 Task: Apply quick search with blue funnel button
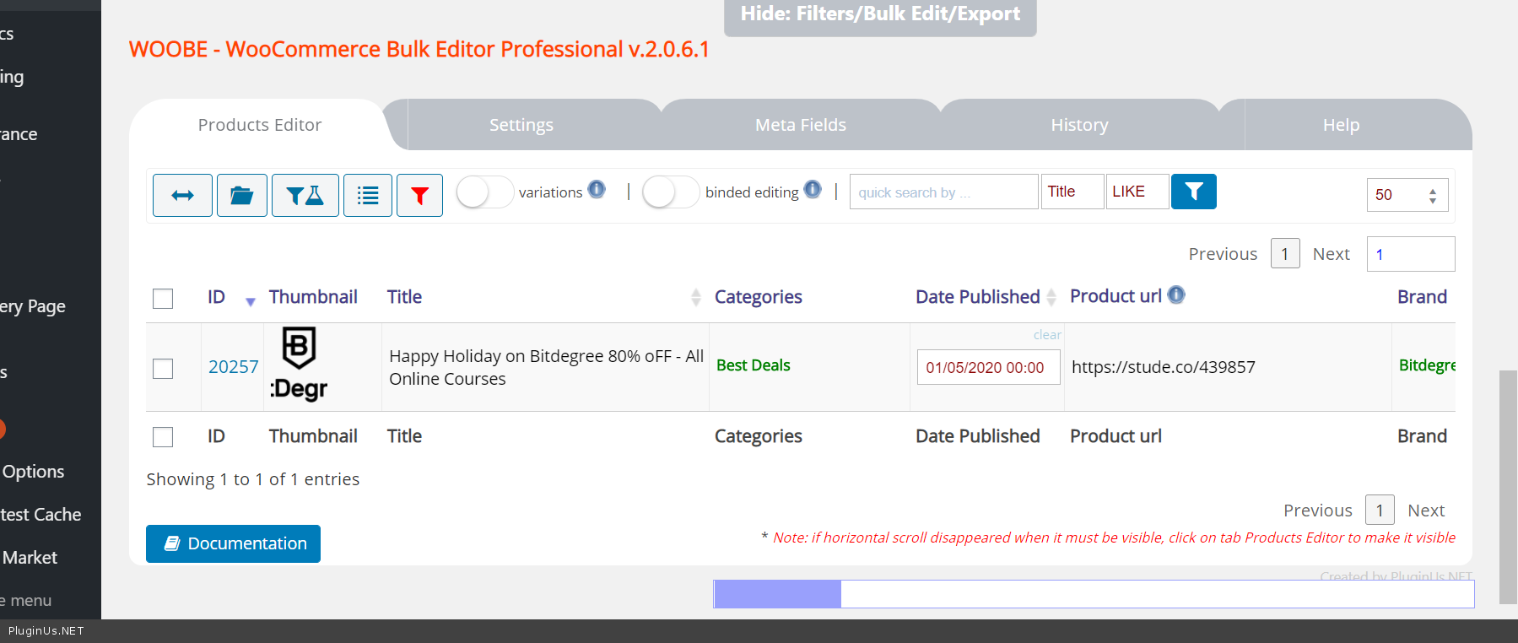[x=1193, y=192]
